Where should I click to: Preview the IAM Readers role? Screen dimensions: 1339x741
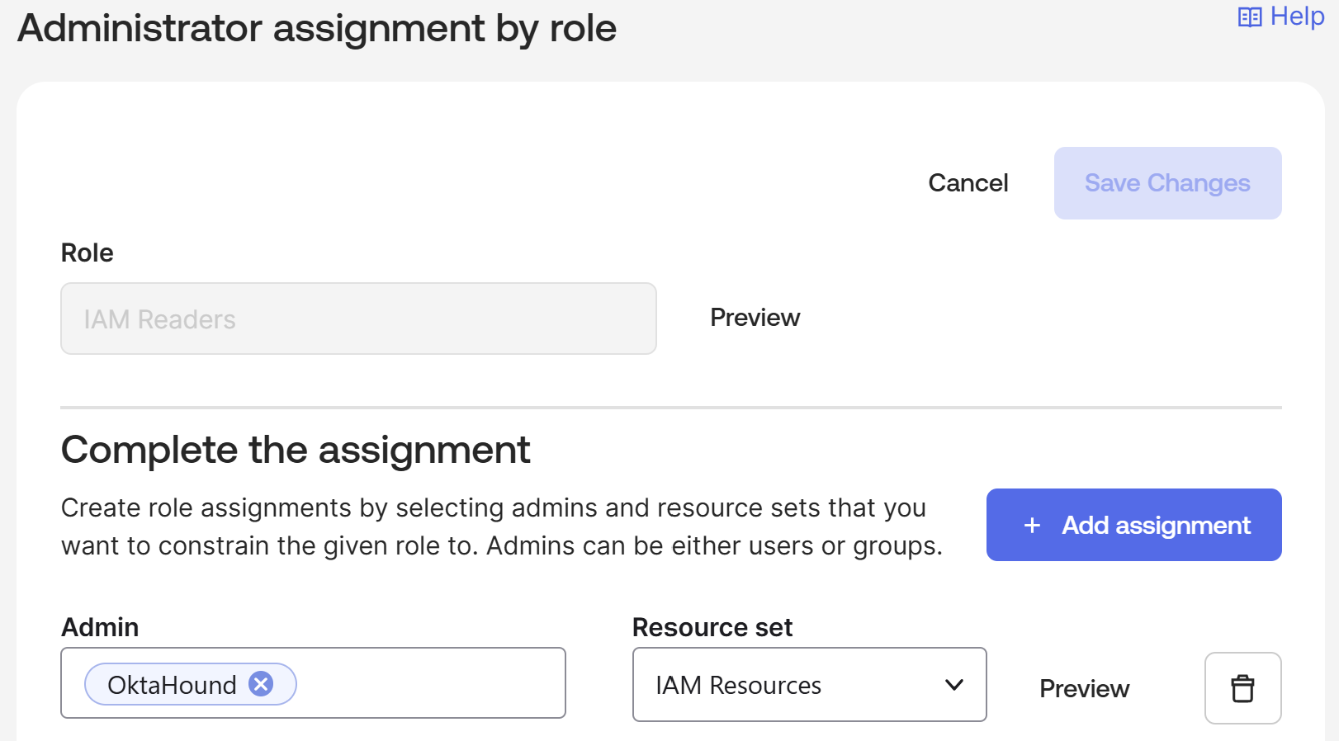click(x=755, y=318)
